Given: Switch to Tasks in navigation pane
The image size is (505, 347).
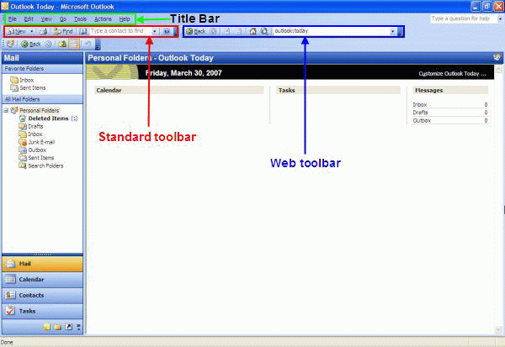Looking at the screenshot, I should tap(42, 311).
